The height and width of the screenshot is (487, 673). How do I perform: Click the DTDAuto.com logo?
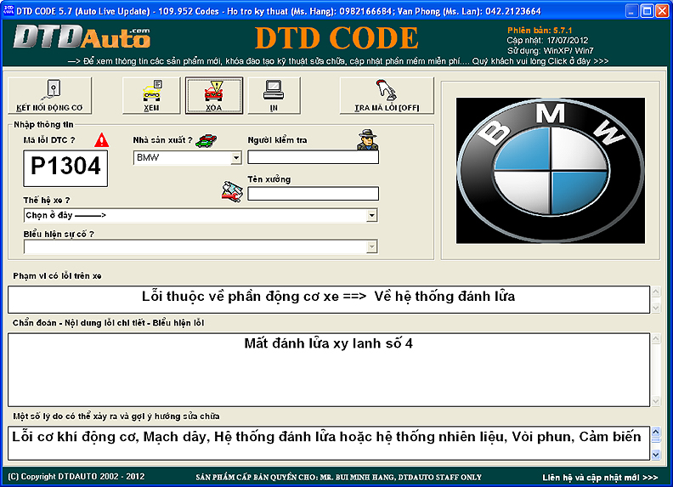pyautogui.click(x=82, y=37)
